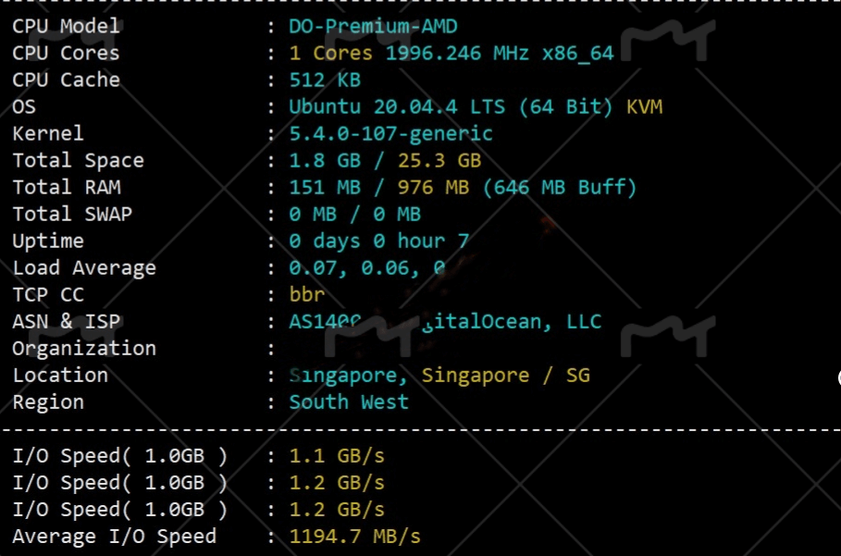Viewport: 841px width, 556px height.
Task: Click yellow 'Singapore / SG' text
Action: [x=505, y=376]
